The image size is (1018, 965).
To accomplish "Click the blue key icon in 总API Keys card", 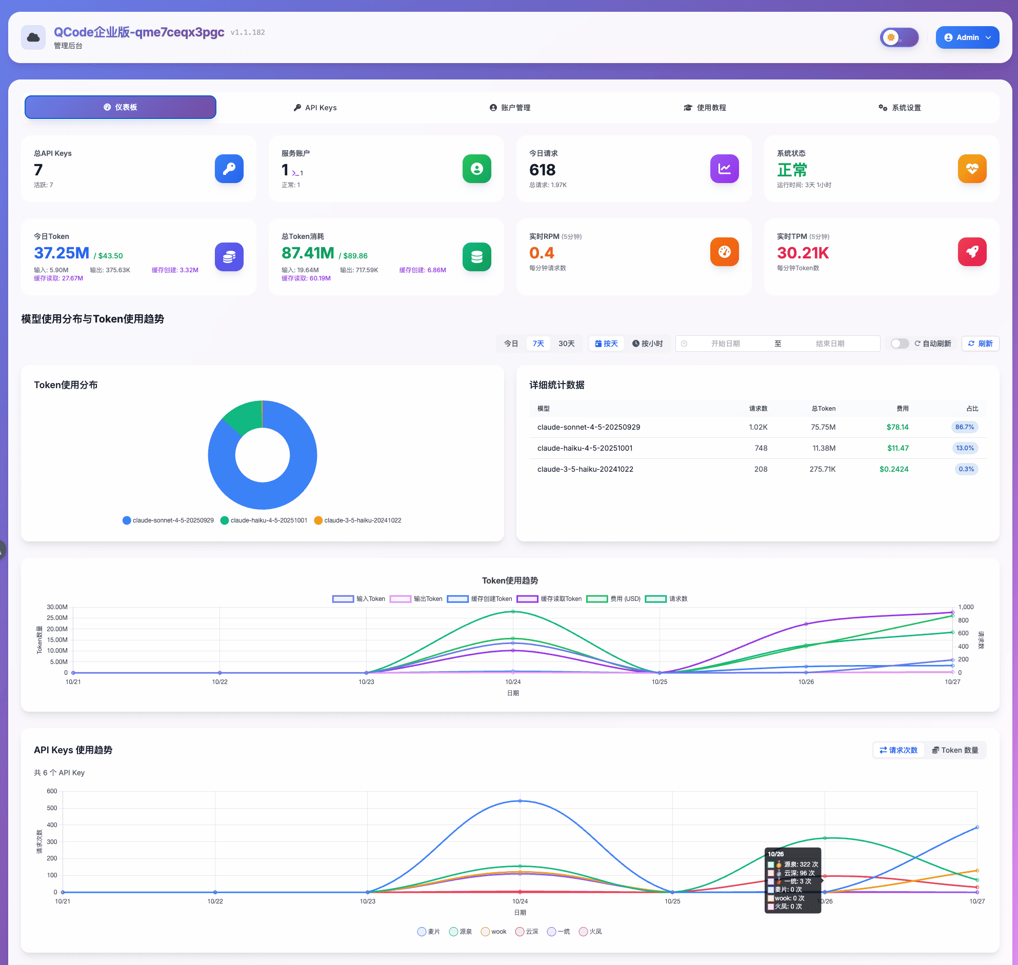I will tap(229, 169).
